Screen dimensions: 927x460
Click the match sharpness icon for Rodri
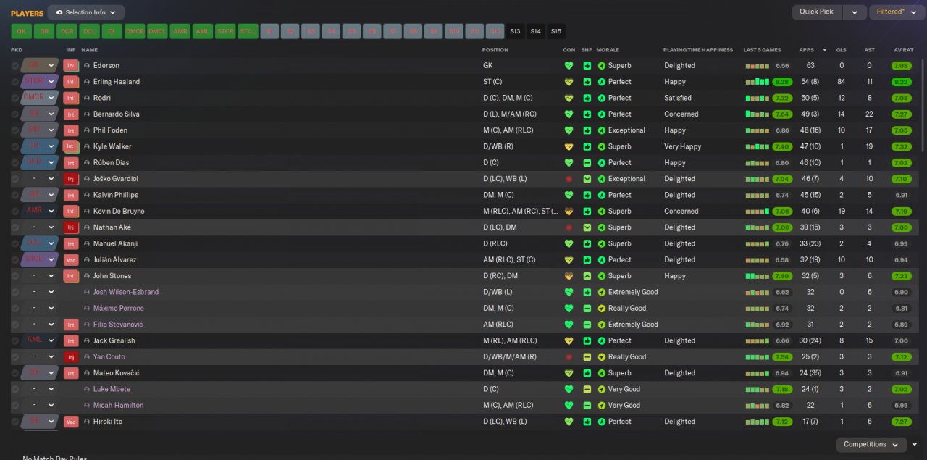pos(587,98)
